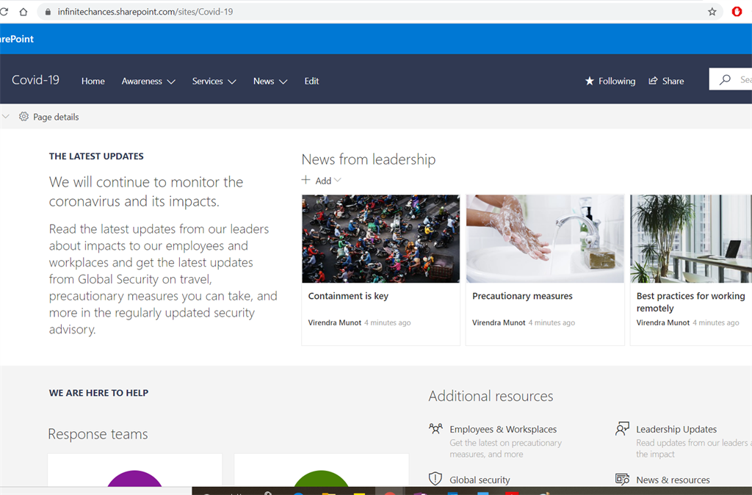
Task: Click the search magnifier icon
Action: (x=725, y=79)
